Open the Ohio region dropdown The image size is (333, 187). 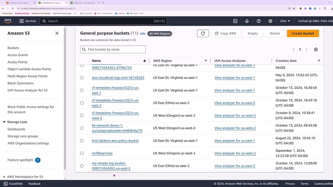(285, 21)
